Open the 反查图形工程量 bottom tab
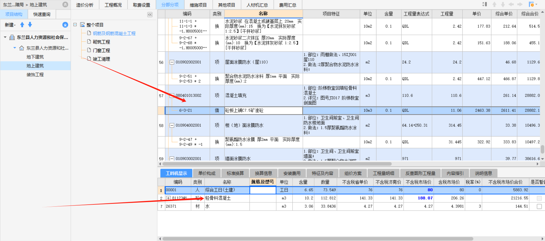 (x=420, y=173)
